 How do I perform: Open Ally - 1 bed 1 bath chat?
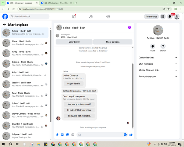click(x=25, y=74)
